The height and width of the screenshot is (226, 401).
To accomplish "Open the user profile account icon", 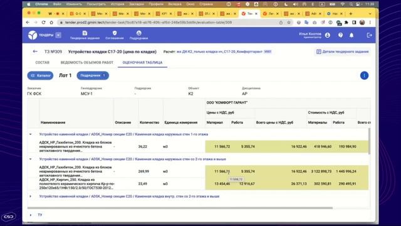I will point(327,35).
